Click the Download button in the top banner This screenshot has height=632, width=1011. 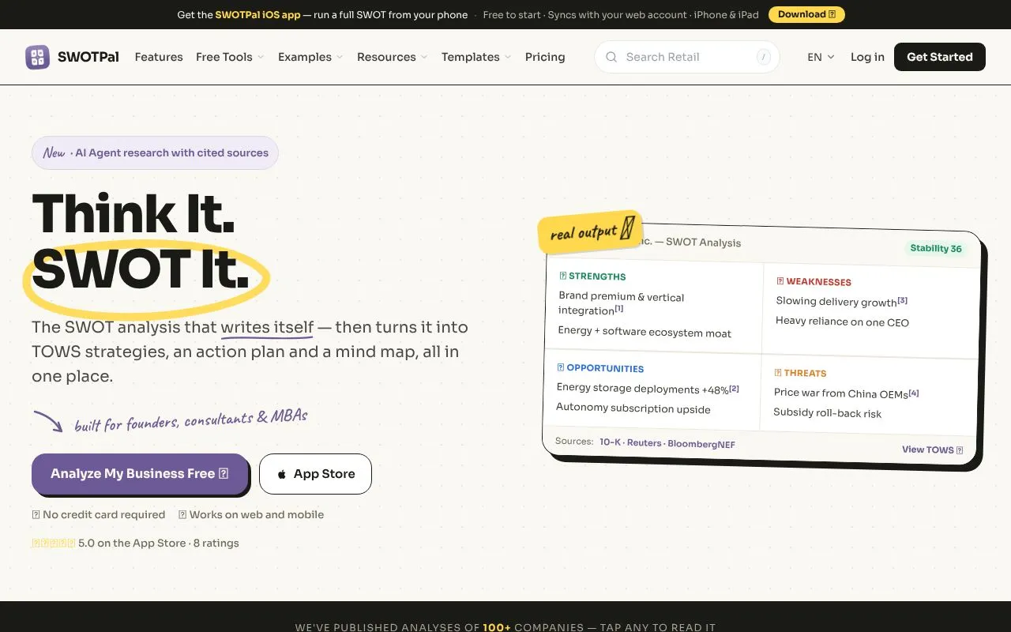click(806, 14)
